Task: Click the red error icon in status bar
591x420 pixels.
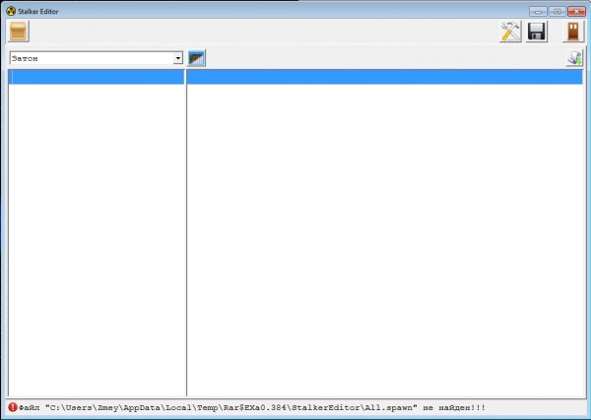Action: point(13,407)
